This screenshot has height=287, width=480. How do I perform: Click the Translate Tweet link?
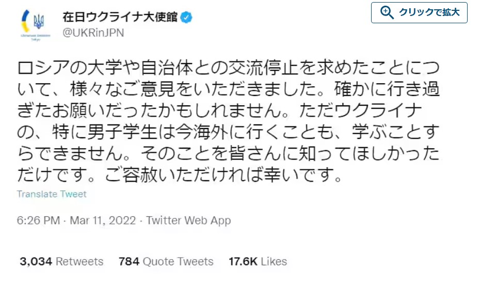tap(52, 194)
